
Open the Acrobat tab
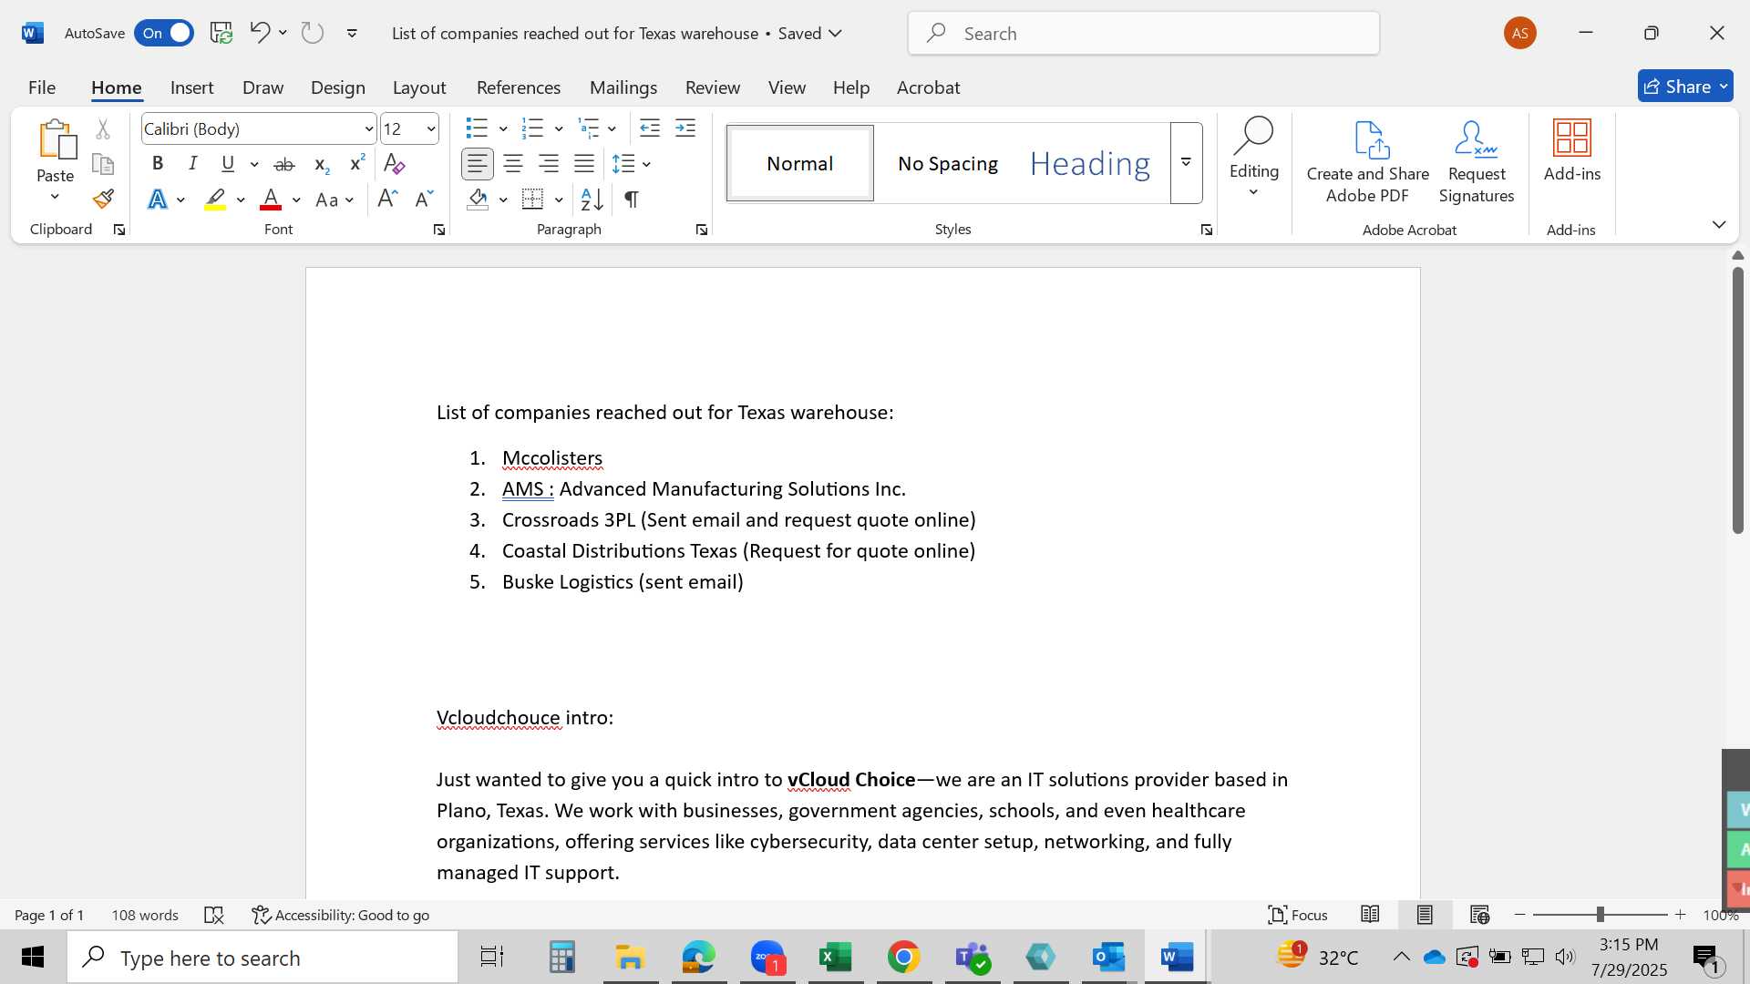click(x=928, y=87)
